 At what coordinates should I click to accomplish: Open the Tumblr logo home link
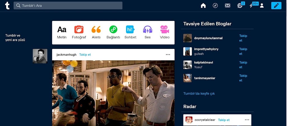7,6
